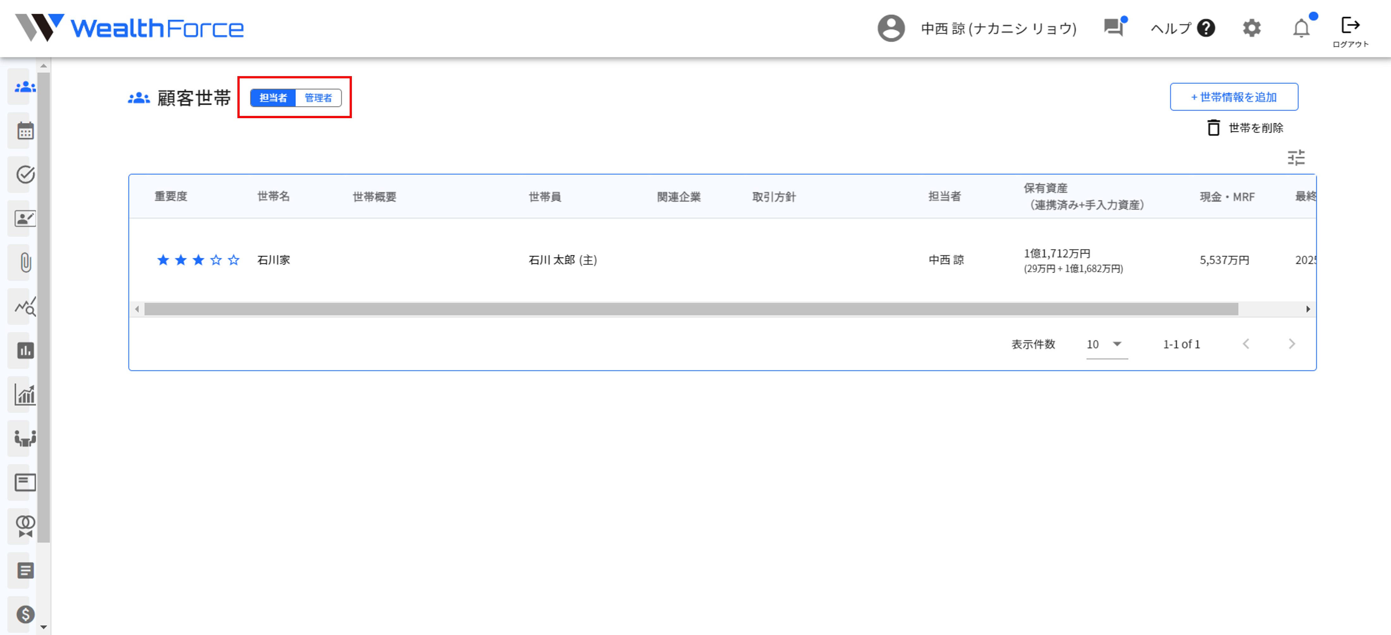Open the bar chart box sidebar icon
The width and height of the screenshot is (1391, 635).
[x=25, y=351]
